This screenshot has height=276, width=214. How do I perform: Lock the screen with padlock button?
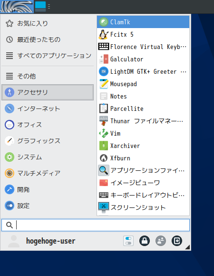[145, 241]
